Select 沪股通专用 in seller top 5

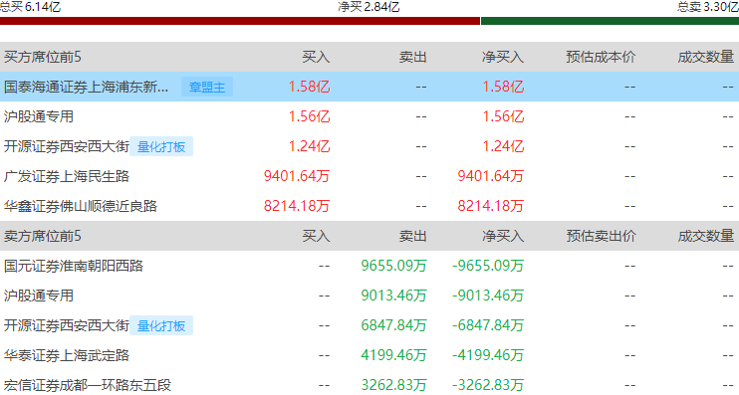tap(39, 296)
